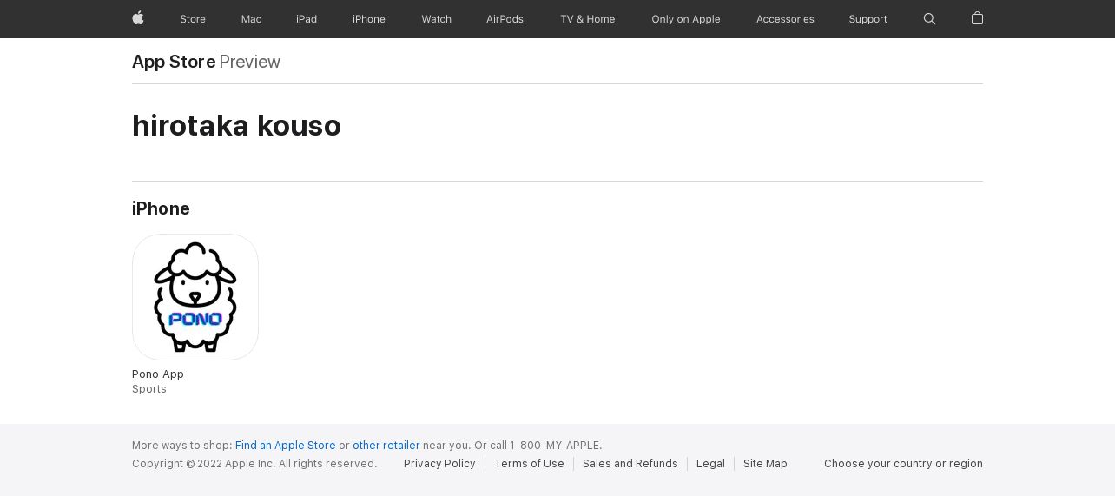This screenshot has height=496, width=1115.
Task: Click the copyright 2022 Apple Inc. text
Action: (254, 464)
